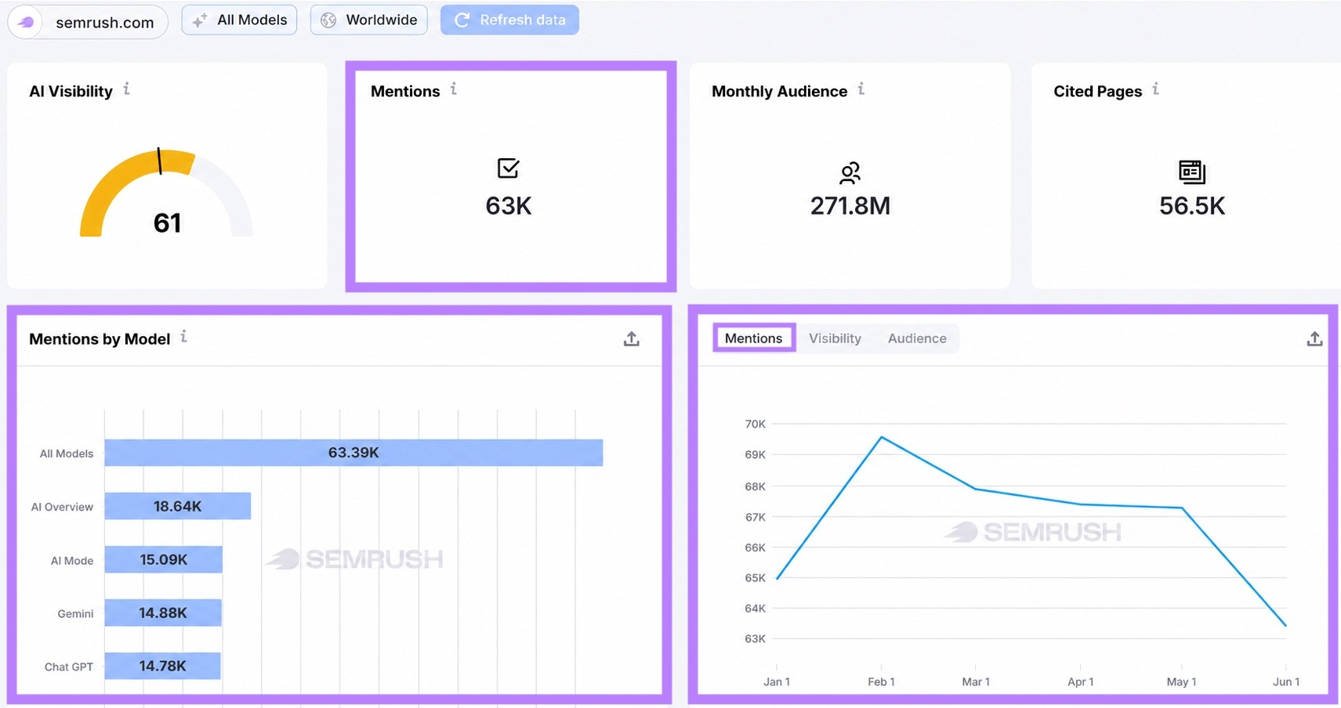Screen dimensions: 1341x708
Task: Show info tooltip for Cited Pages
Action: [x=1155, y=89]
